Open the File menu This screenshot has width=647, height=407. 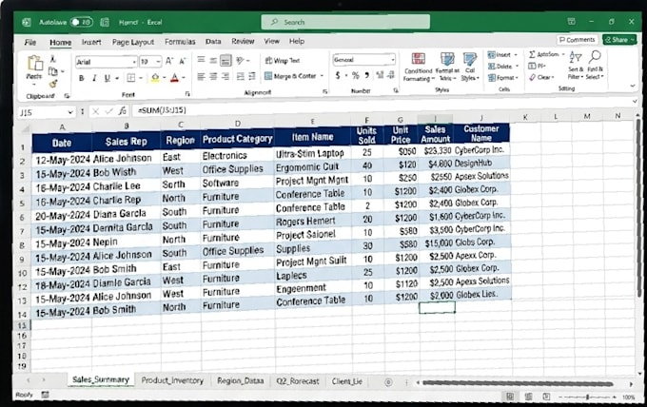(x=30, y=43)
